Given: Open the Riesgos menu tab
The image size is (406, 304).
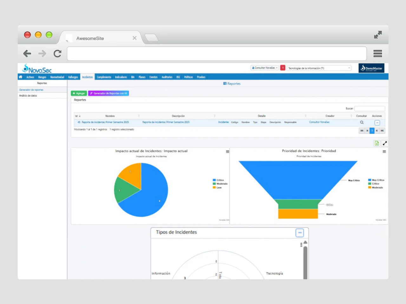Looking at the screenshot, I should click(x=42, y=77).
